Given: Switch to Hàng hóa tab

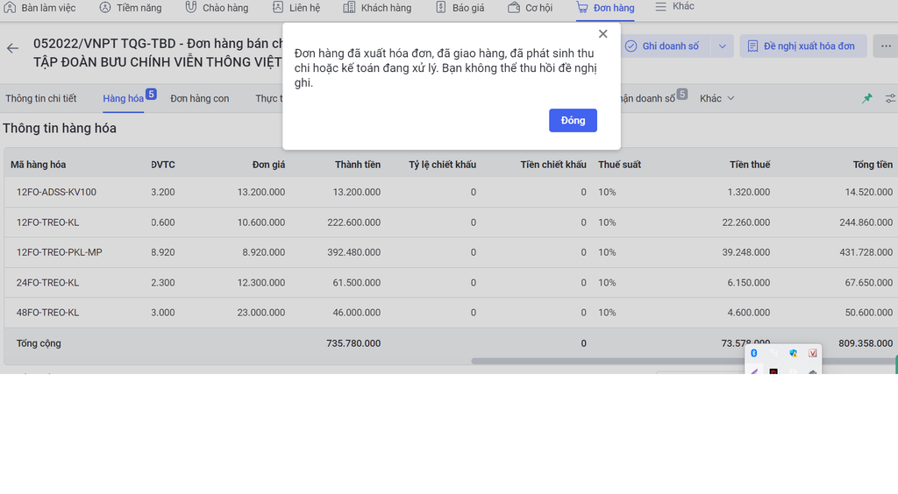Looking at the screenshot, I should pos(123,98).
